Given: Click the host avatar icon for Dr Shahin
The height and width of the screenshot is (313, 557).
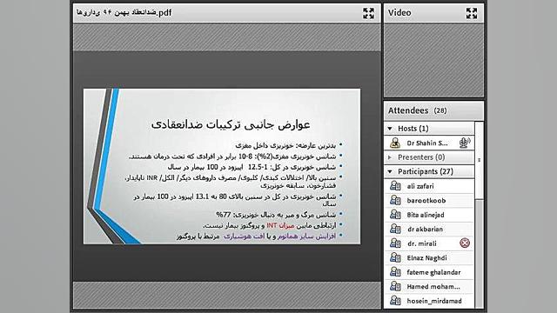Looking at the screenshot, I should click(395, 143).
